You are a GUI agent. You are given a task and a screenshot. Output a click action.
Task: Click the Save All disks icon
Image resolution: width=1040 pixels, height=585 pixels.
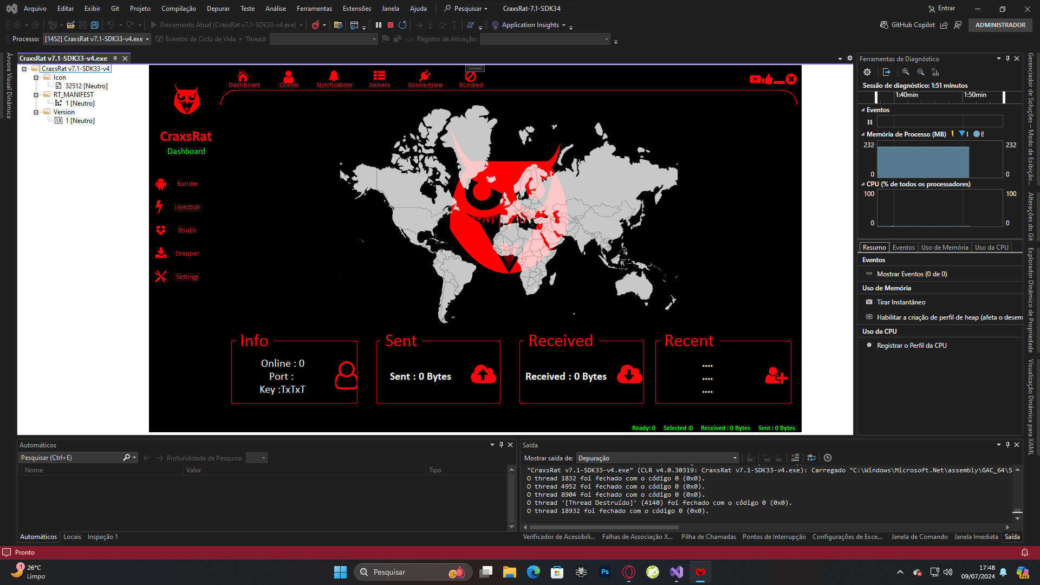click(x=95, y=25)
